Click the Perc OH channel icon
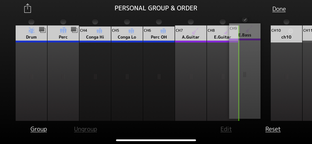This screenshot has width=312, height=144. (163, 31)
